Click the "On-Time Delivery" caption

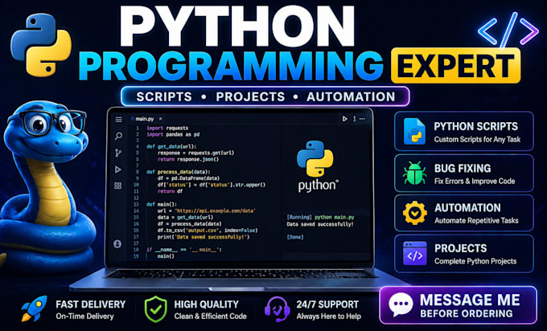point(84,317)
